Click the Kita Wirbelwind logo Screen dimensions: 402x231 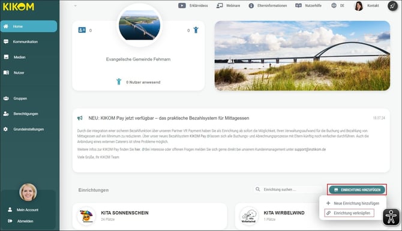pyautogui.click(x=249, y=216)
